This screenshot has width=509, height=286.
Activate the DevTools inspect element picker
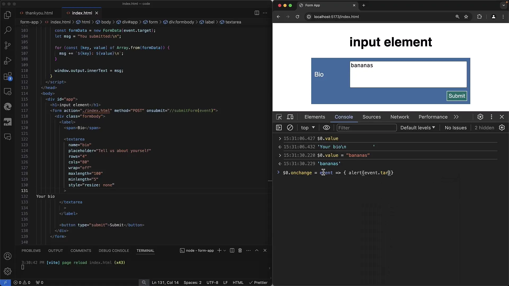[279, 117]
